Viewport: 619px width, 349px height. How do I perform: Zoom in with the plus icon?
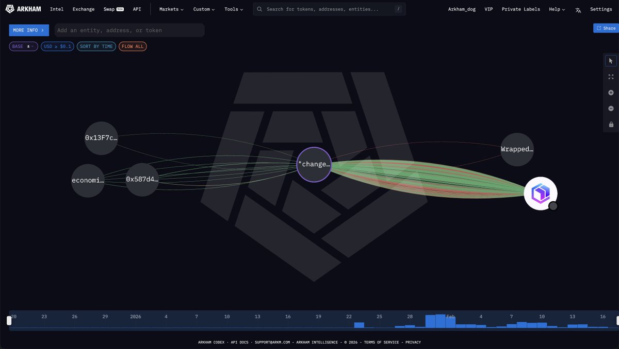pyautogui.click(x=611, y=93)
